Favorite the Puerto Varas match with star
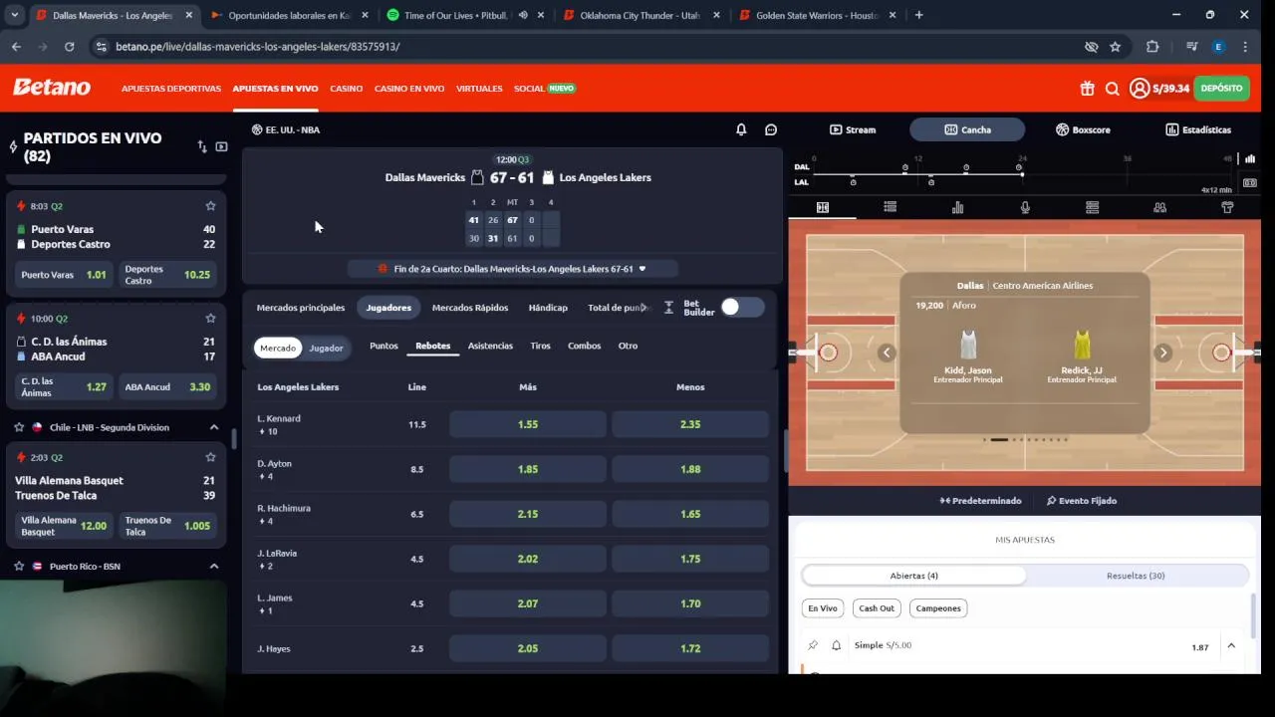 click(210, 206)
